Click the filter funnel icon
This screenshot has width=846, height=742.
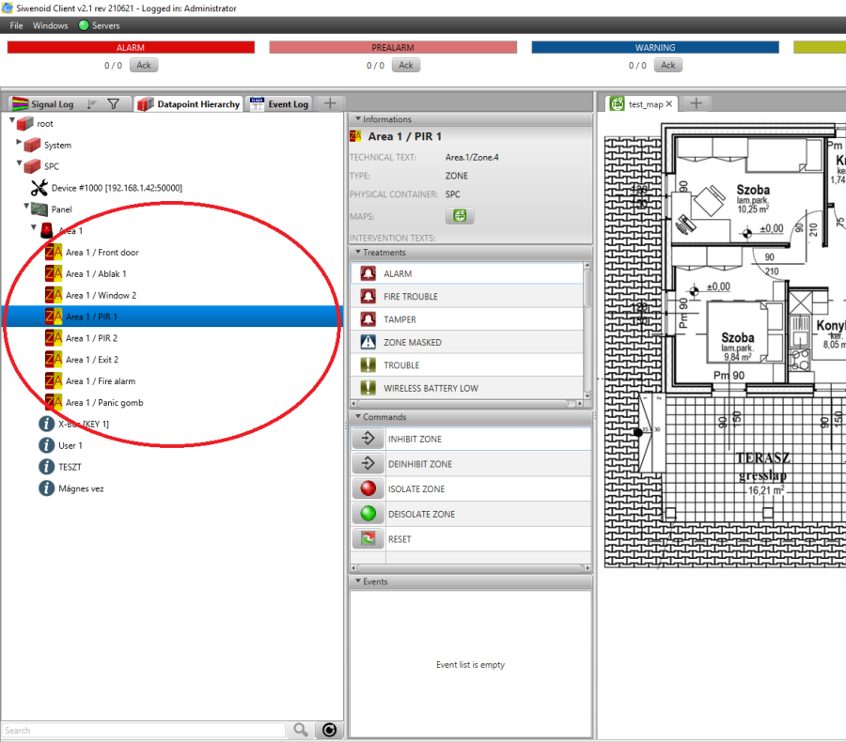[x=113, y=104]
